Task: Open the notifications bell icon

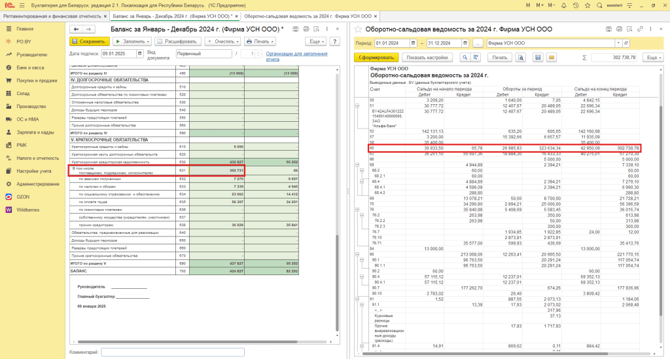Action: [563, 5]
